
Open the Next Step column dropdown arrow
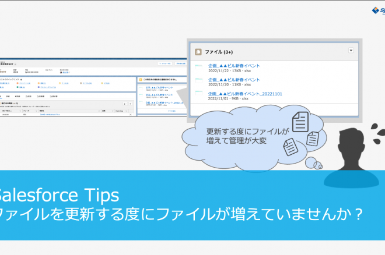(x=127, y=111)
